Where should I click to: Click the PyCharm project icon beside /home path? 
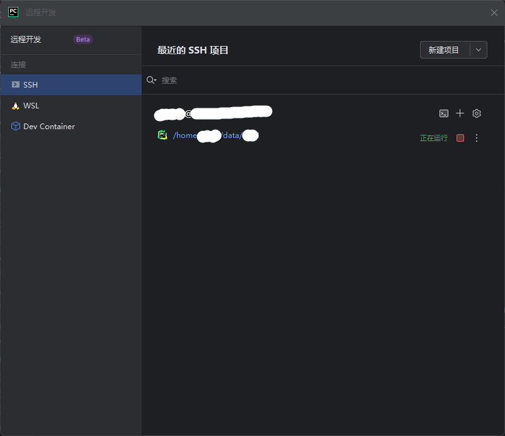click(162, 135)
